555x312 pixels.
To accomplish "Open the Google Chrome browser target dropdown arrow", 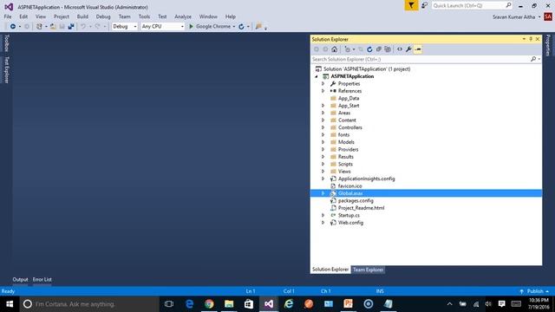I will (x=234, y=27).
